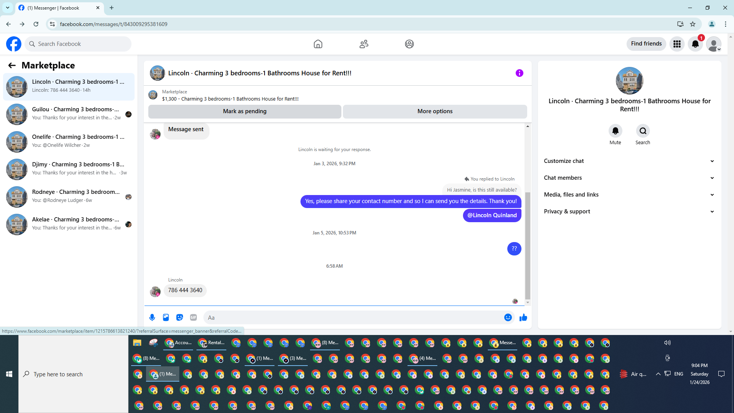The width and height of the screenshot is (734, 413).
Task: Open the Facebook notifications bell
Action: (695, 44)
